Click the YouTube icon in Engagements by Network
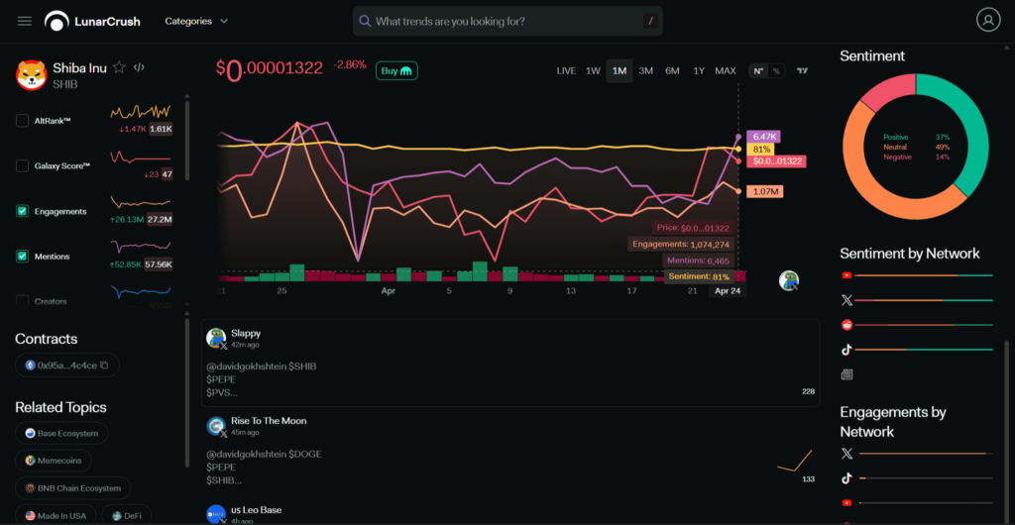The image size is (1015, 525). (846, 502)
